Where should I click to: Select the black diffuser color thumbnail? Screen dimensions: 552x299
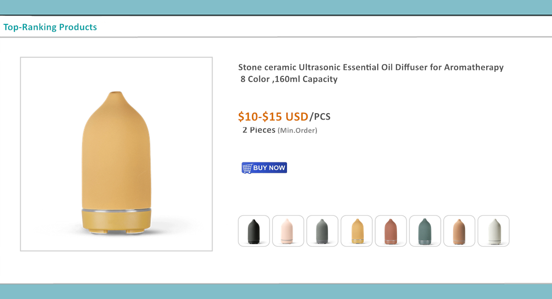coord(254,231)
